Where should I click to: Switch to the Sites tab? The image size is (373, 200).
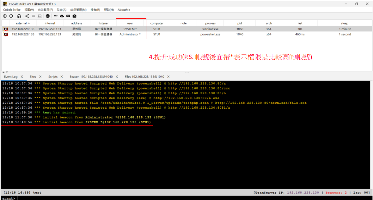pyautogui.click(x=33, y=76)
